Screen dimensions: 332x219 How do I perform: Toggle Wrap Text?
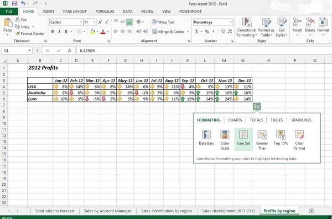click(x=163, y=22)
